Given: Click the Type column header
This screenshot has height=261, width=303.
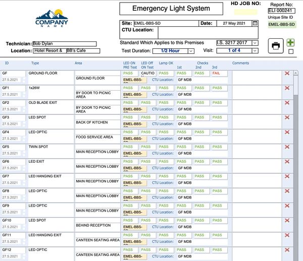Looking at the screenshot, I should [x=35, y=63].
